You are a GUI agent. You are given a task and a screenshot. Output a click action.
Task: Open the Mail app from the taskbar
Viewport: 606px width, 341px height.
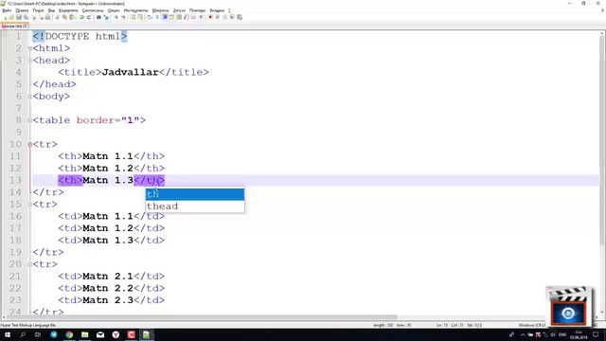(100, 334)
